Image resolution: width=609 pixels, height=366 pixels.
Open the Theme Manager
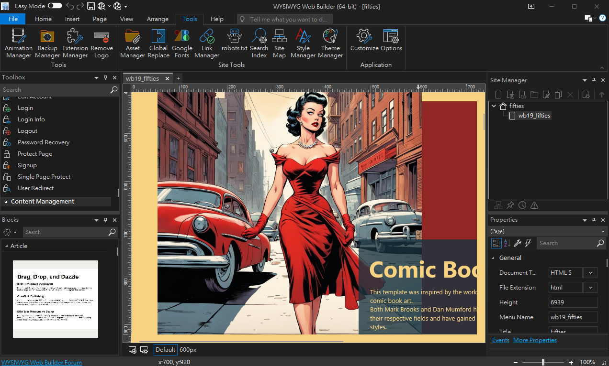tap(330, 43)
